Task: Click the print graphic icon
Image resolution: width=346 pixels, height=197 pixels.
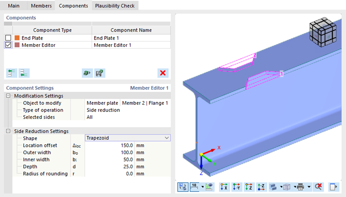Action: 300,187
